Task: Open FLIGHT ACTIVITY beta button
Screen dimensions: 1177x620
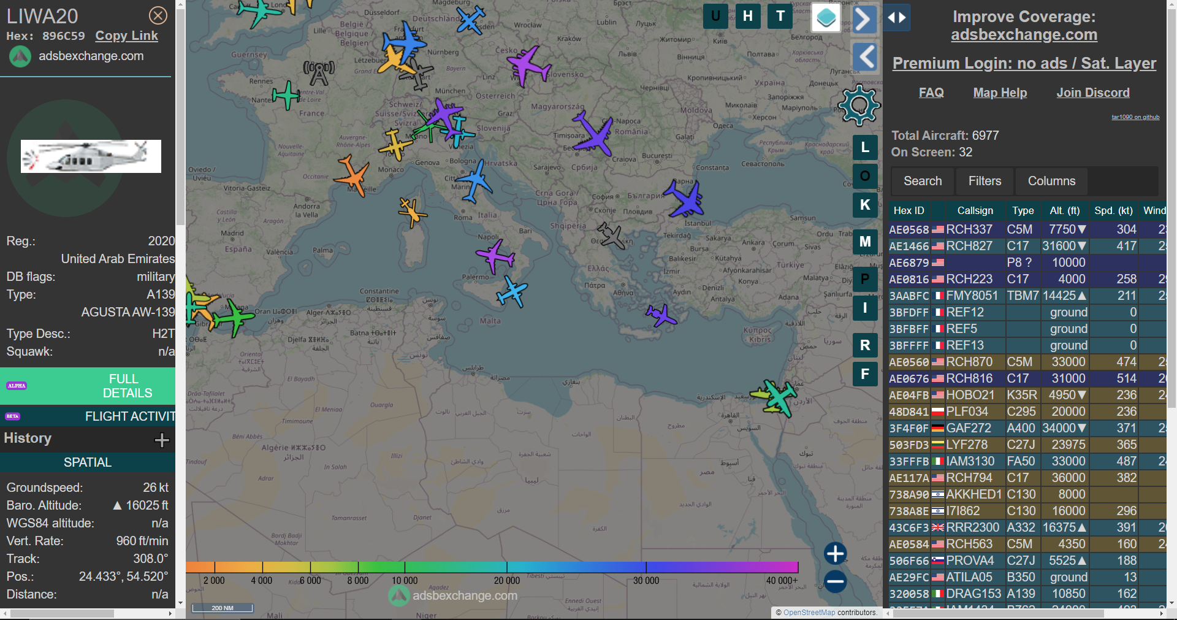Action: point(88,416)
